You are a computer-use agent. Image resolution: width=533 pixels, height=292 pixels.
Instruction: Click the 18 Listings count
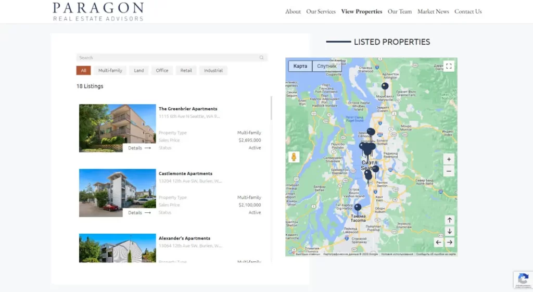click(x=90, y=86)
